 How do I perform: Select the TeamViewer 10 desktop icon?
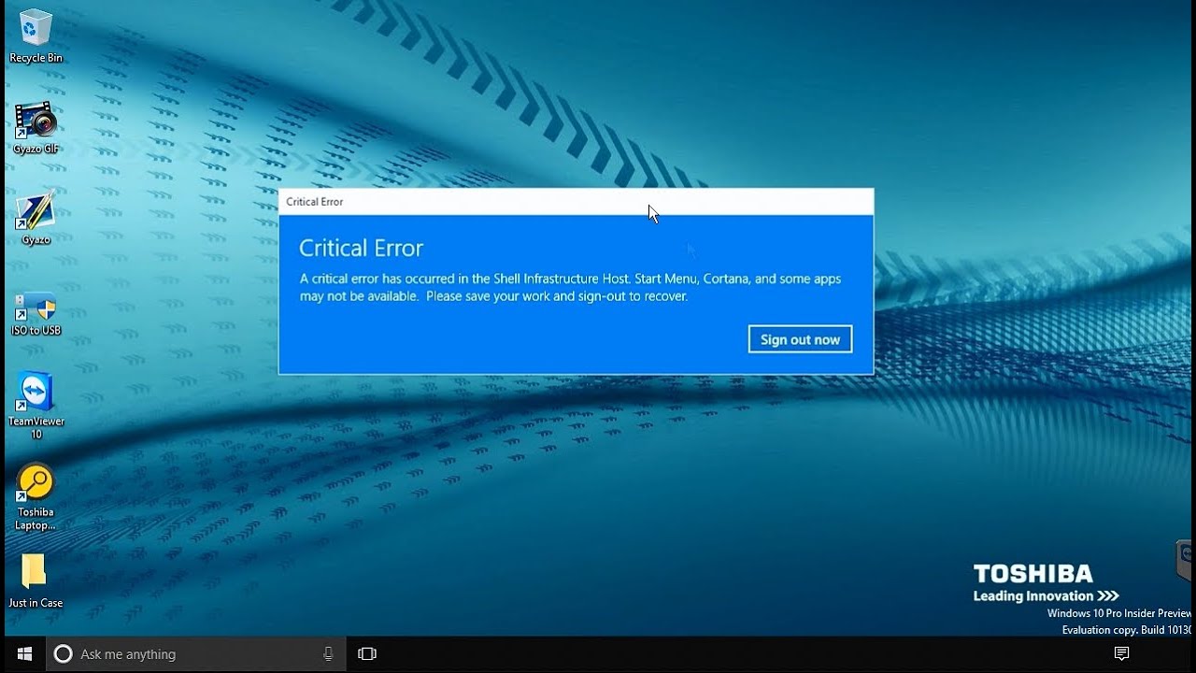click(36, 405)
